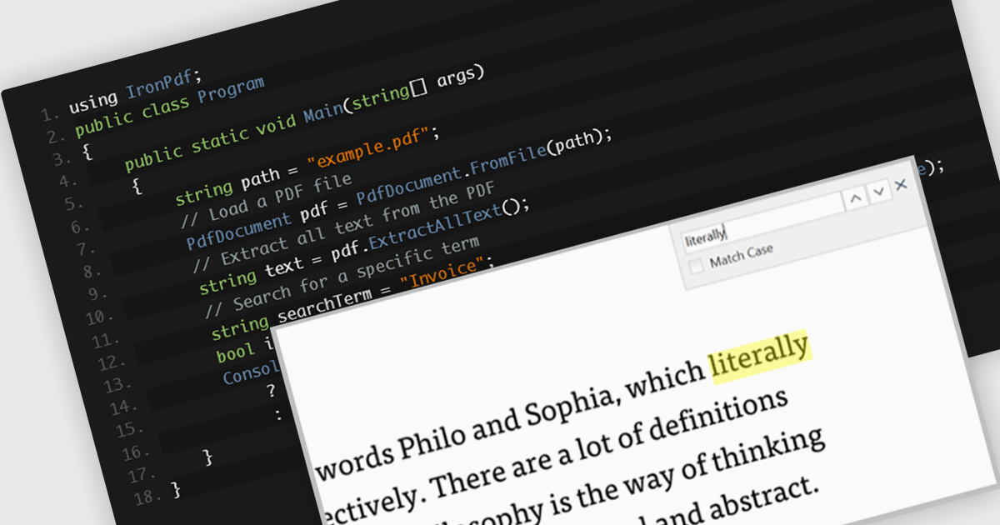Click the FromFile method call
The height and width of the screenshot is (525, 1000).
click(508, 162)
